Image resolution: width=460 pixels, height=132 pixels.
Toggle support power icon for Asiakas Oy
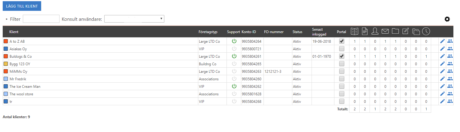click(x=234, y=49)
